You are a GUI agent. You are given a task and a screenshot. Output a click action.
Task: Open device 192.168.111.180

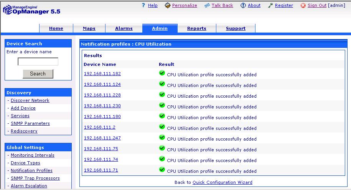click(102, 116)
